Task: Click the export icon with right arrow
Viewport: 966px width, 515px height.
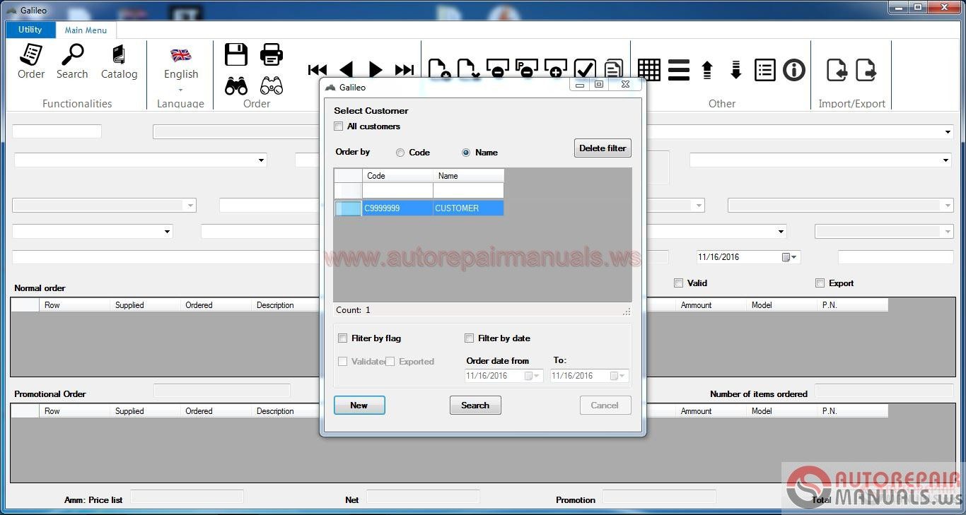Action: (x=866, y=70)
